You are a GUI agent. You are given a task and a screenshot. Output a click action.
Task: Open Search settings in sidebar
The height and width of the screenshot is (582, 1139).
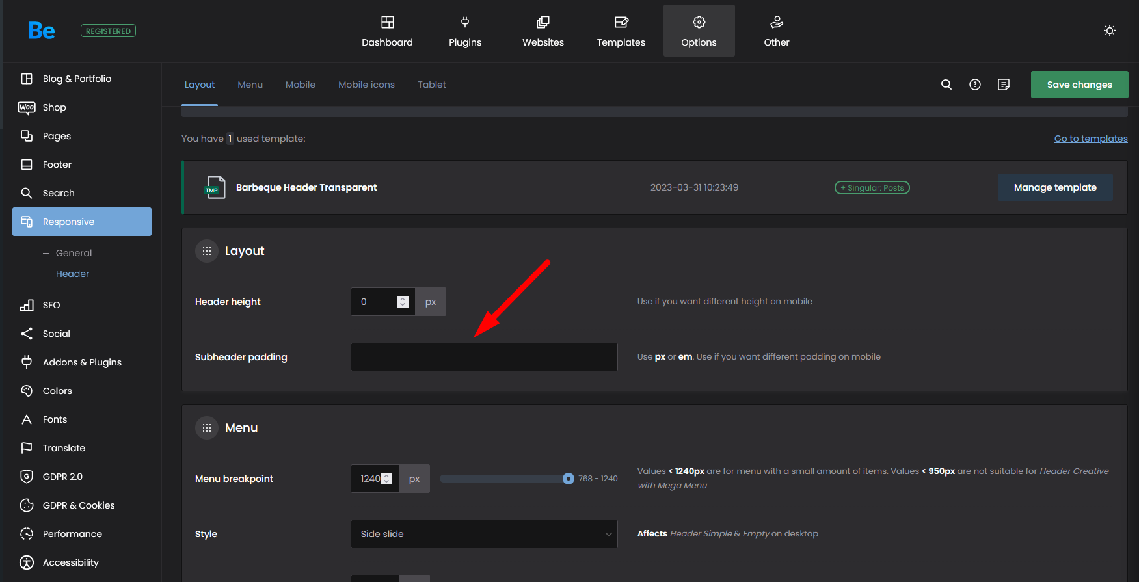point(82,193)
